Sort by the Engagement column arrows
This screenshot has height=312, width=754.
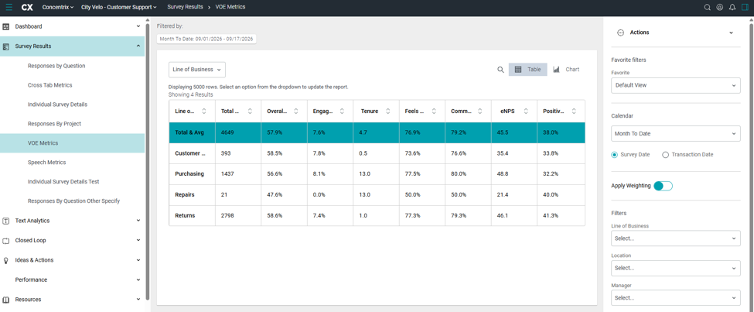(342, 111)
